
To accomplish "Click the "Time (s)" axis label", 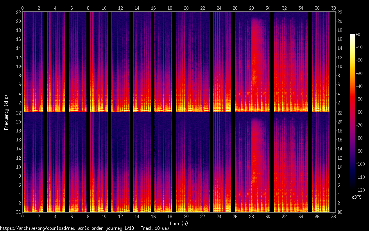I will [x=179, y=223].
